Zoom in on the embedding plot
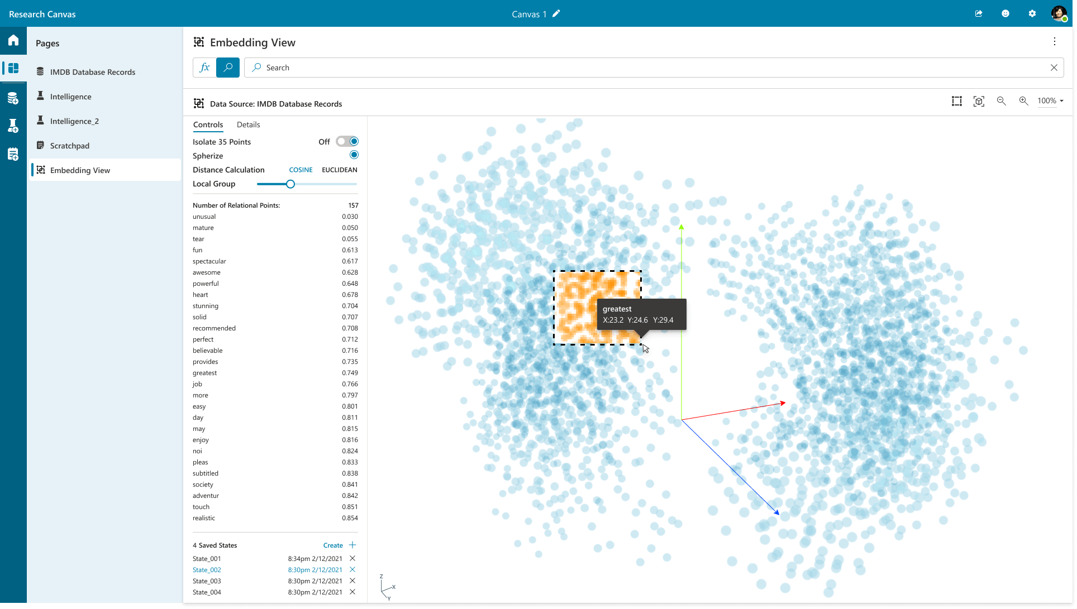 click(x=1023, y=101)
